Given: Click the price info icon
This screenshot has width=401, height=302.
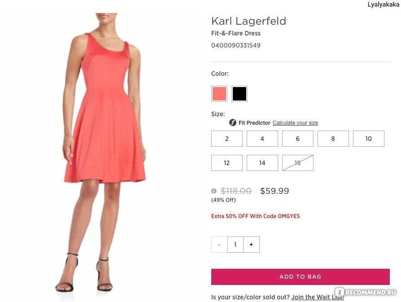Looking at the screenshot, I should (x=214, y=191).
